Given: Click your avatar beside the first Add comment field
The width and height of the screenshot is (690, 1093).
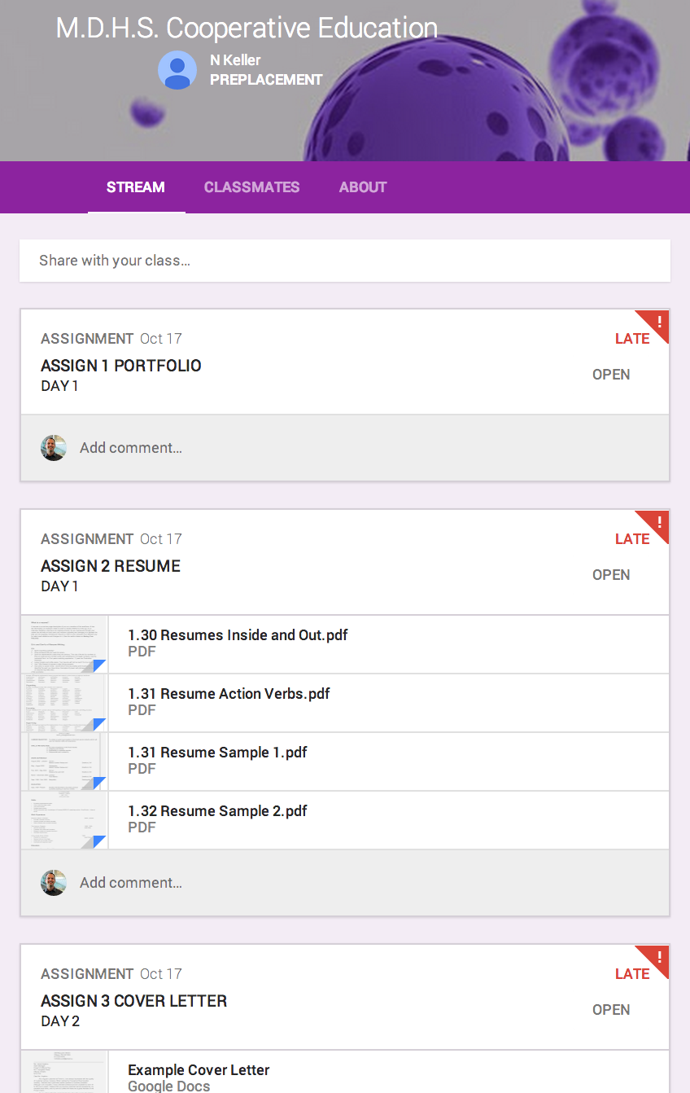Looking at the screenshot, I should pos(53,448).
